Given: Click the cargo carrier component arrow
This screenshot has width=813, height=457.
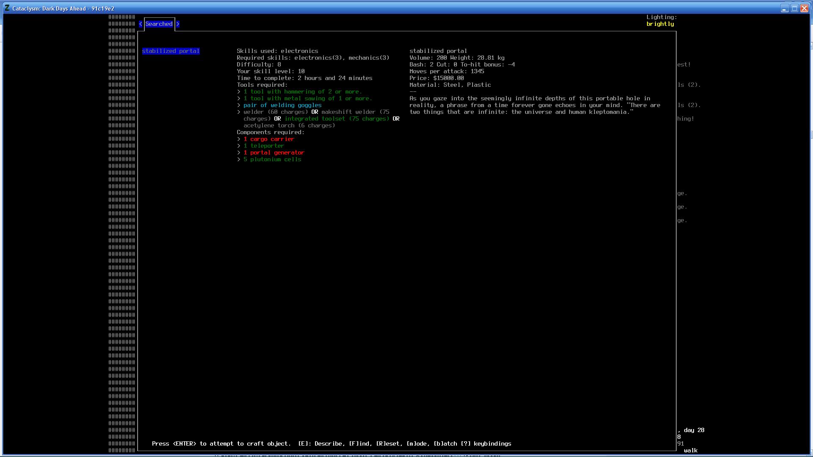Looking at the screenshot, I should coord(239,139).
